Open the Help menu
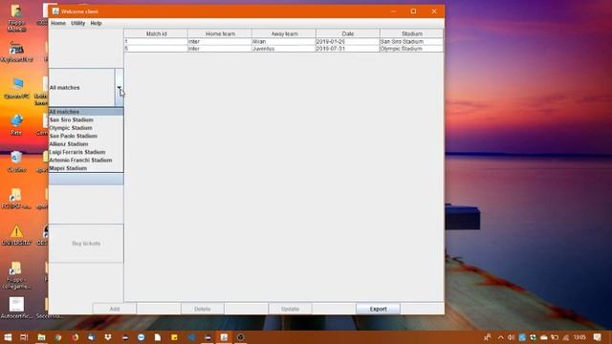612x344 pixels. pyautogui.click(x=96, y=23)
